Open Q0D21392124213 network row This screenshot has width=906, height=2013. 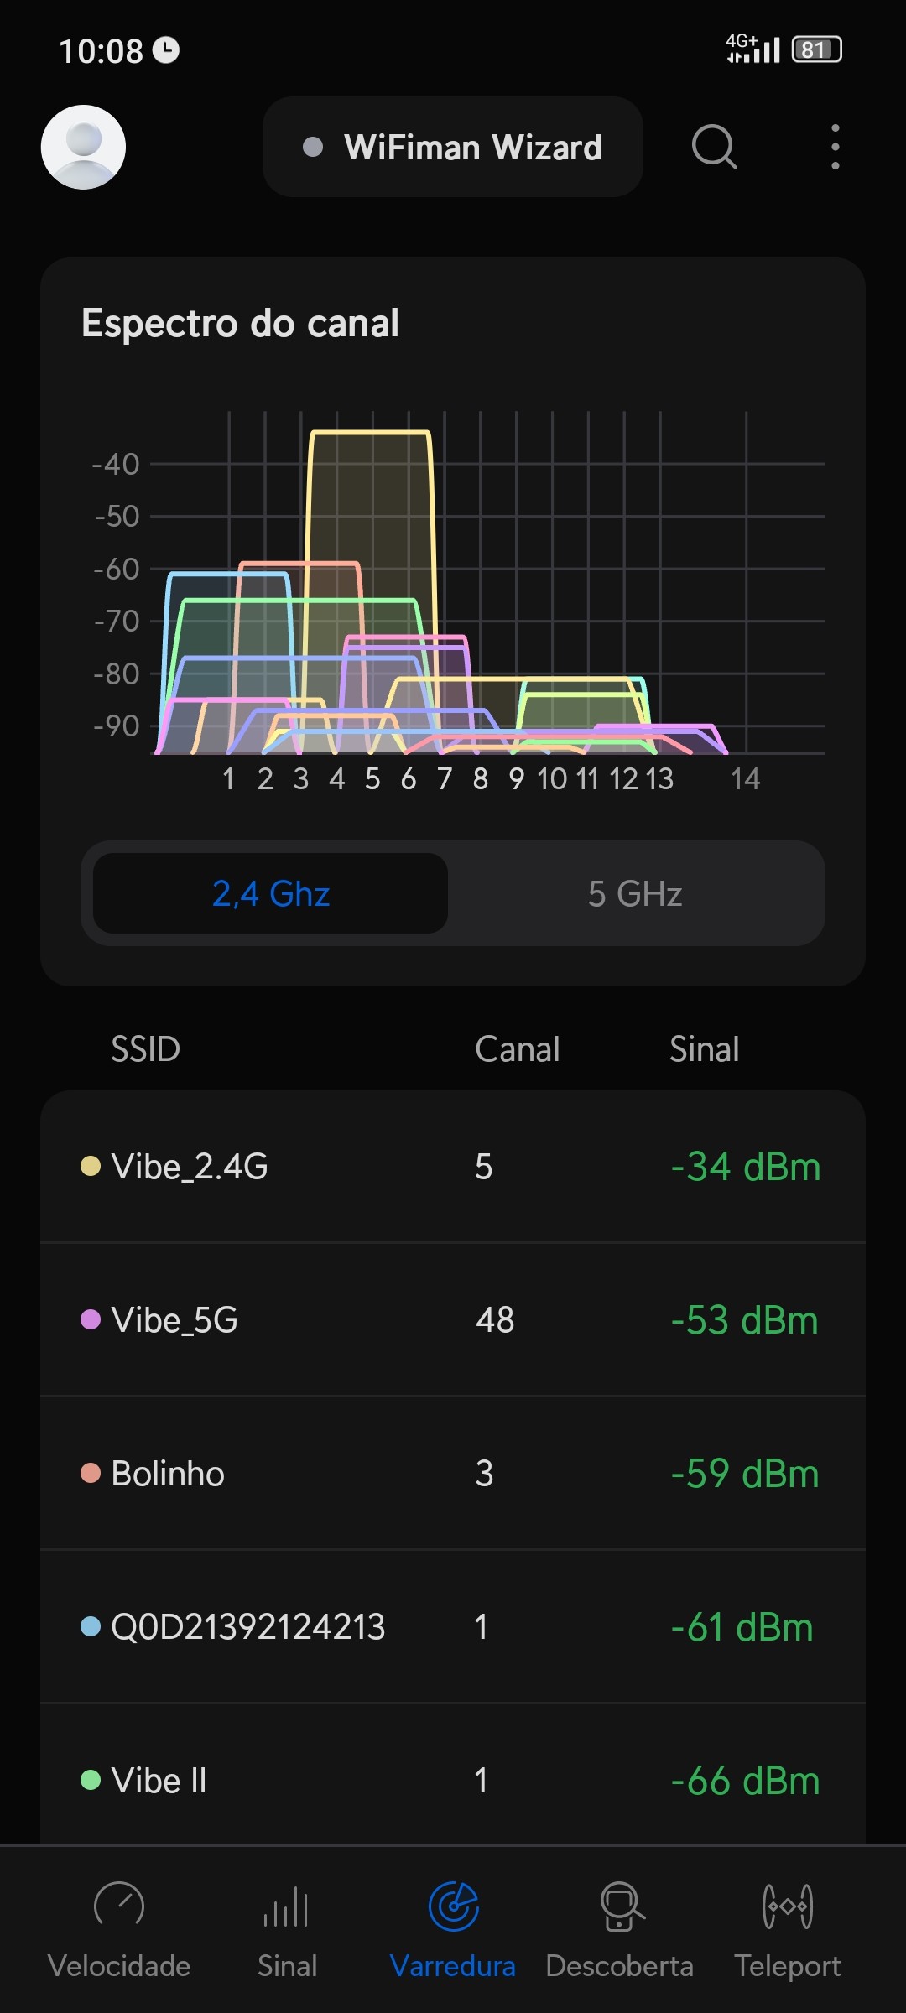[453, 1627]
